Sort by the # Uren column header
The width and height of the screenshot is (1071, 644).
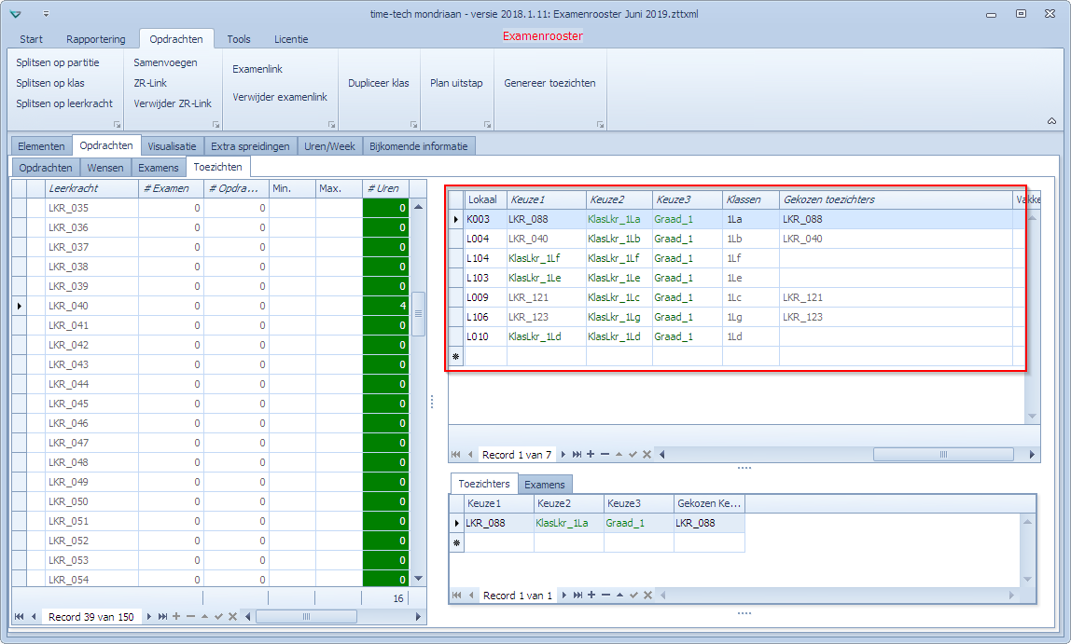[x=385, y=188]
